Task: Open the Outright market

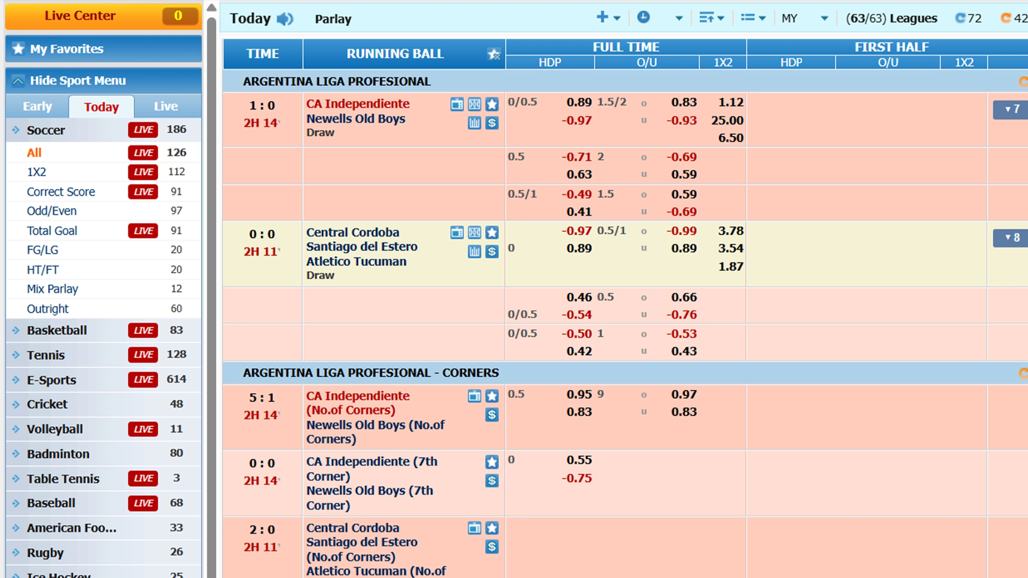Action: pos(103,309)
